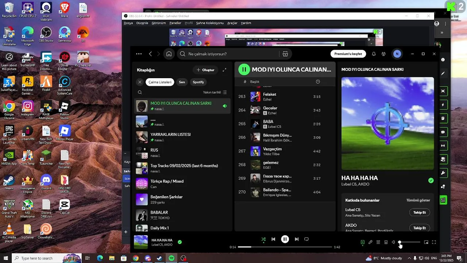Screen dimensions: 467x263
Task: Open Friend Activity icon
Action: [383, 54]
